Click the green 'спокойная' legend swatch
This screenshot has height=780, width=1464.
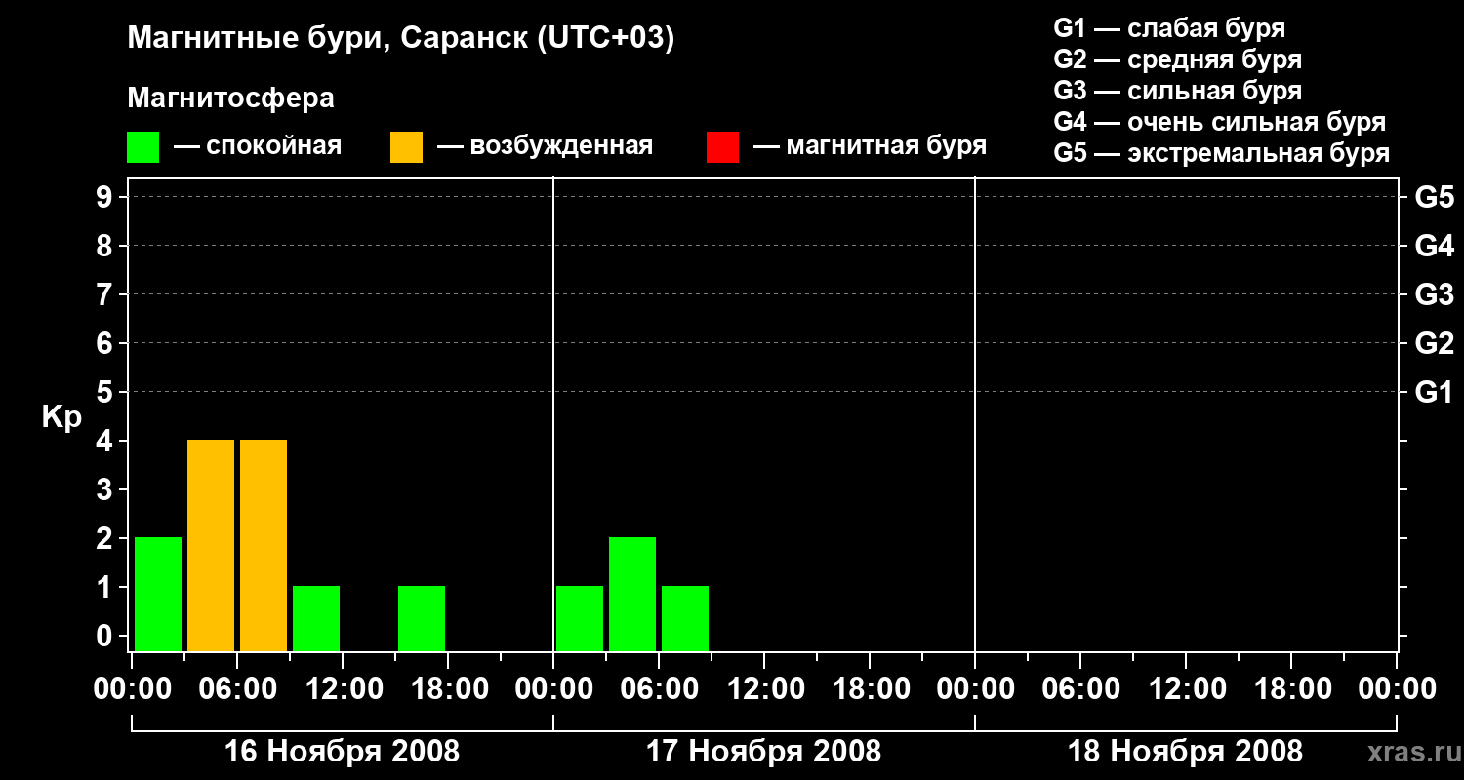click(x=142, y=147)
